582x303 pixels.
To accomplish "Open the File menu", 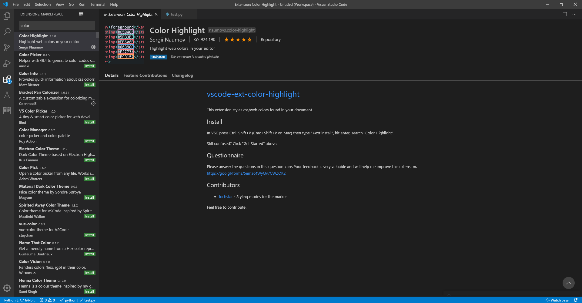I will 16,4.
